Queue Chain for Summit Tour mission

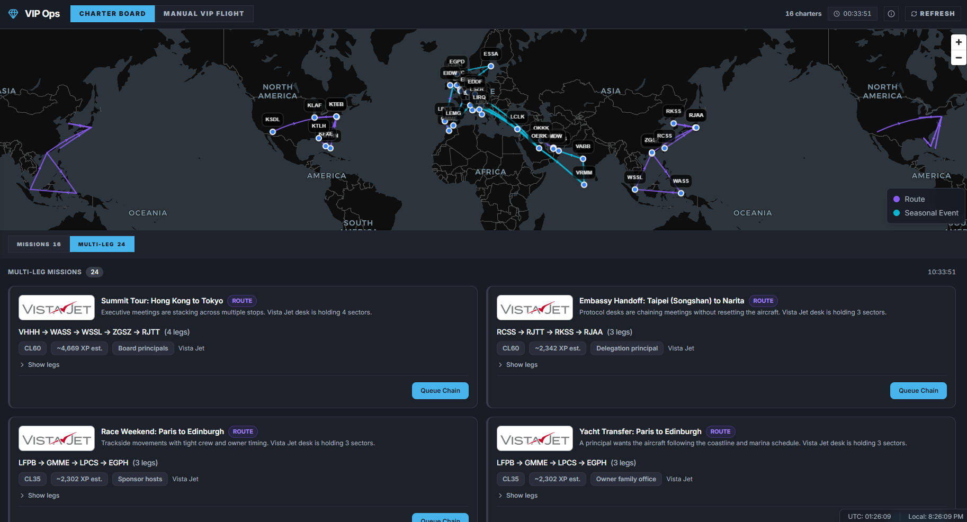coord(440,391)
